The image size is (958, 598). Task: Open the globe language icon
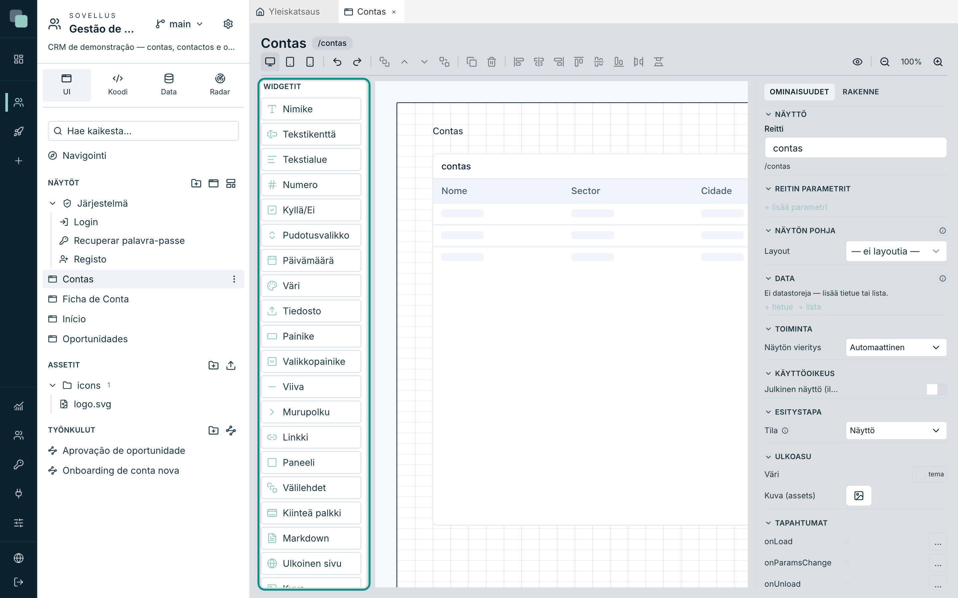tap(19, 558)
